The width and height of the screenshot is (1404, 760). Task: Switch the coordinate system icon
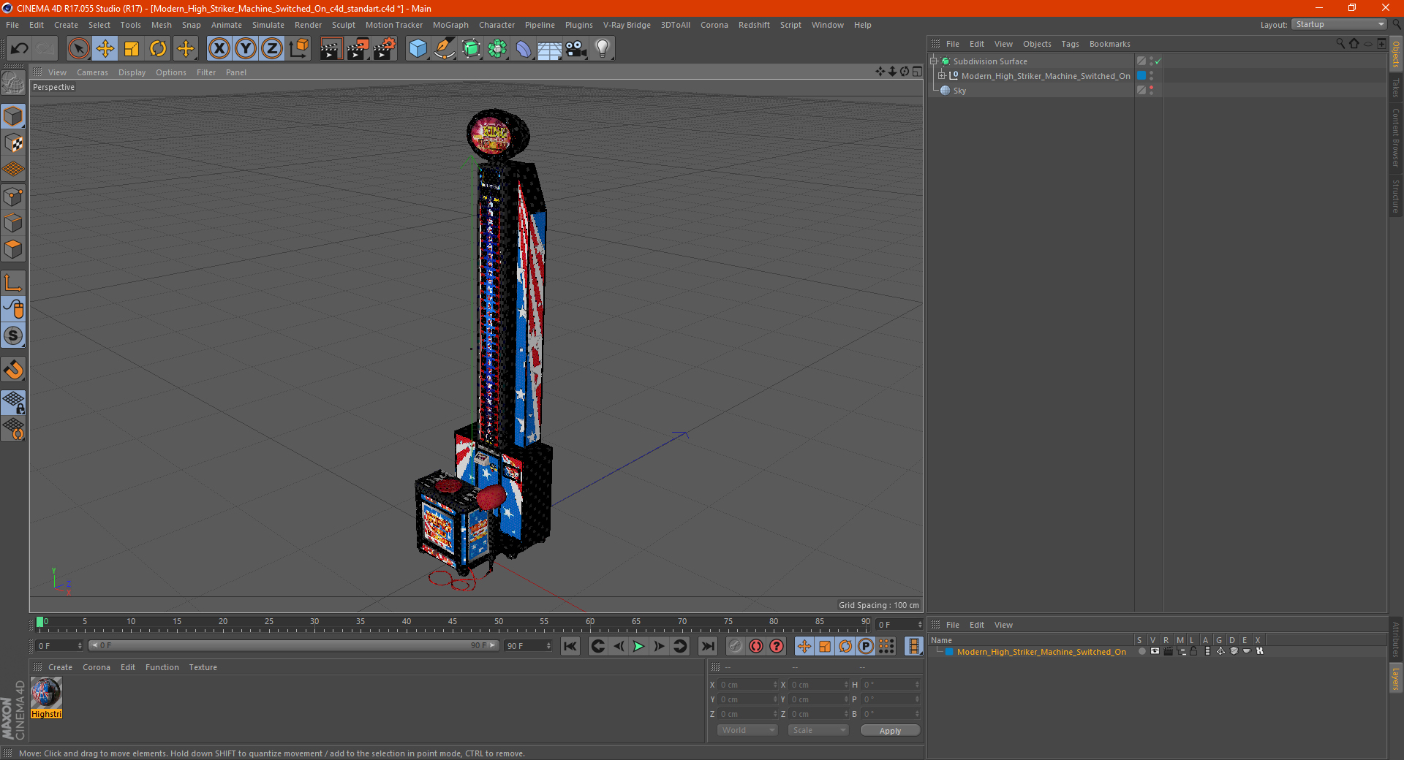click(x=299, y=49)
